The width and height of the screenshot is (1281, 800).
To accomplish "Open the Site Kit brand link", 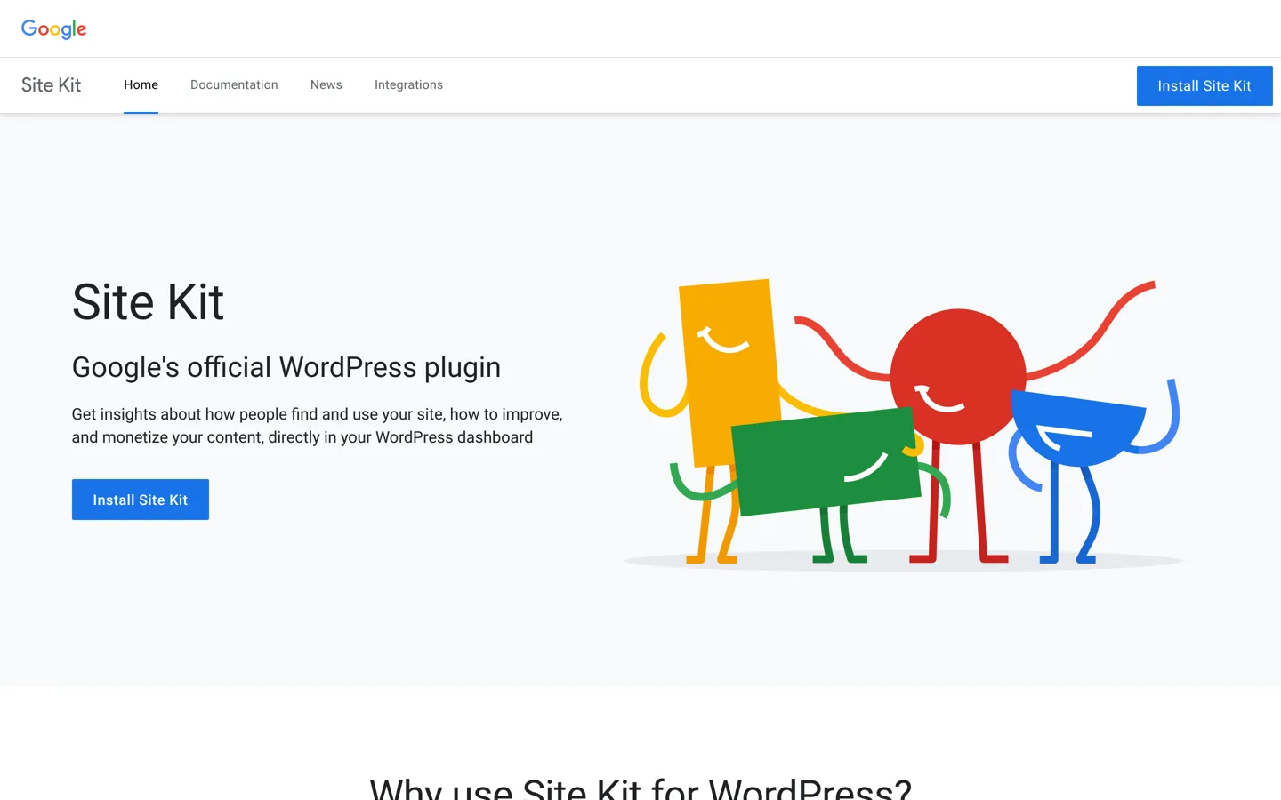I will [x=51, y=85].
